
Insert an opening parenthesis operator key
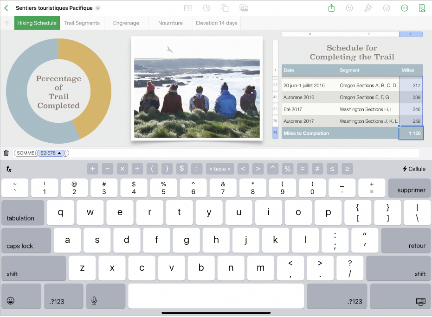pos(152,169)
